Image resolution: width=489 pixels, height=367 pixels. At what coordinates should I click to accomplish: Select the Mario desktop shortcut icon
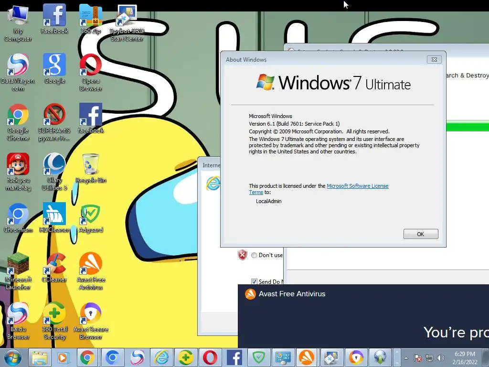coord(18,172)
